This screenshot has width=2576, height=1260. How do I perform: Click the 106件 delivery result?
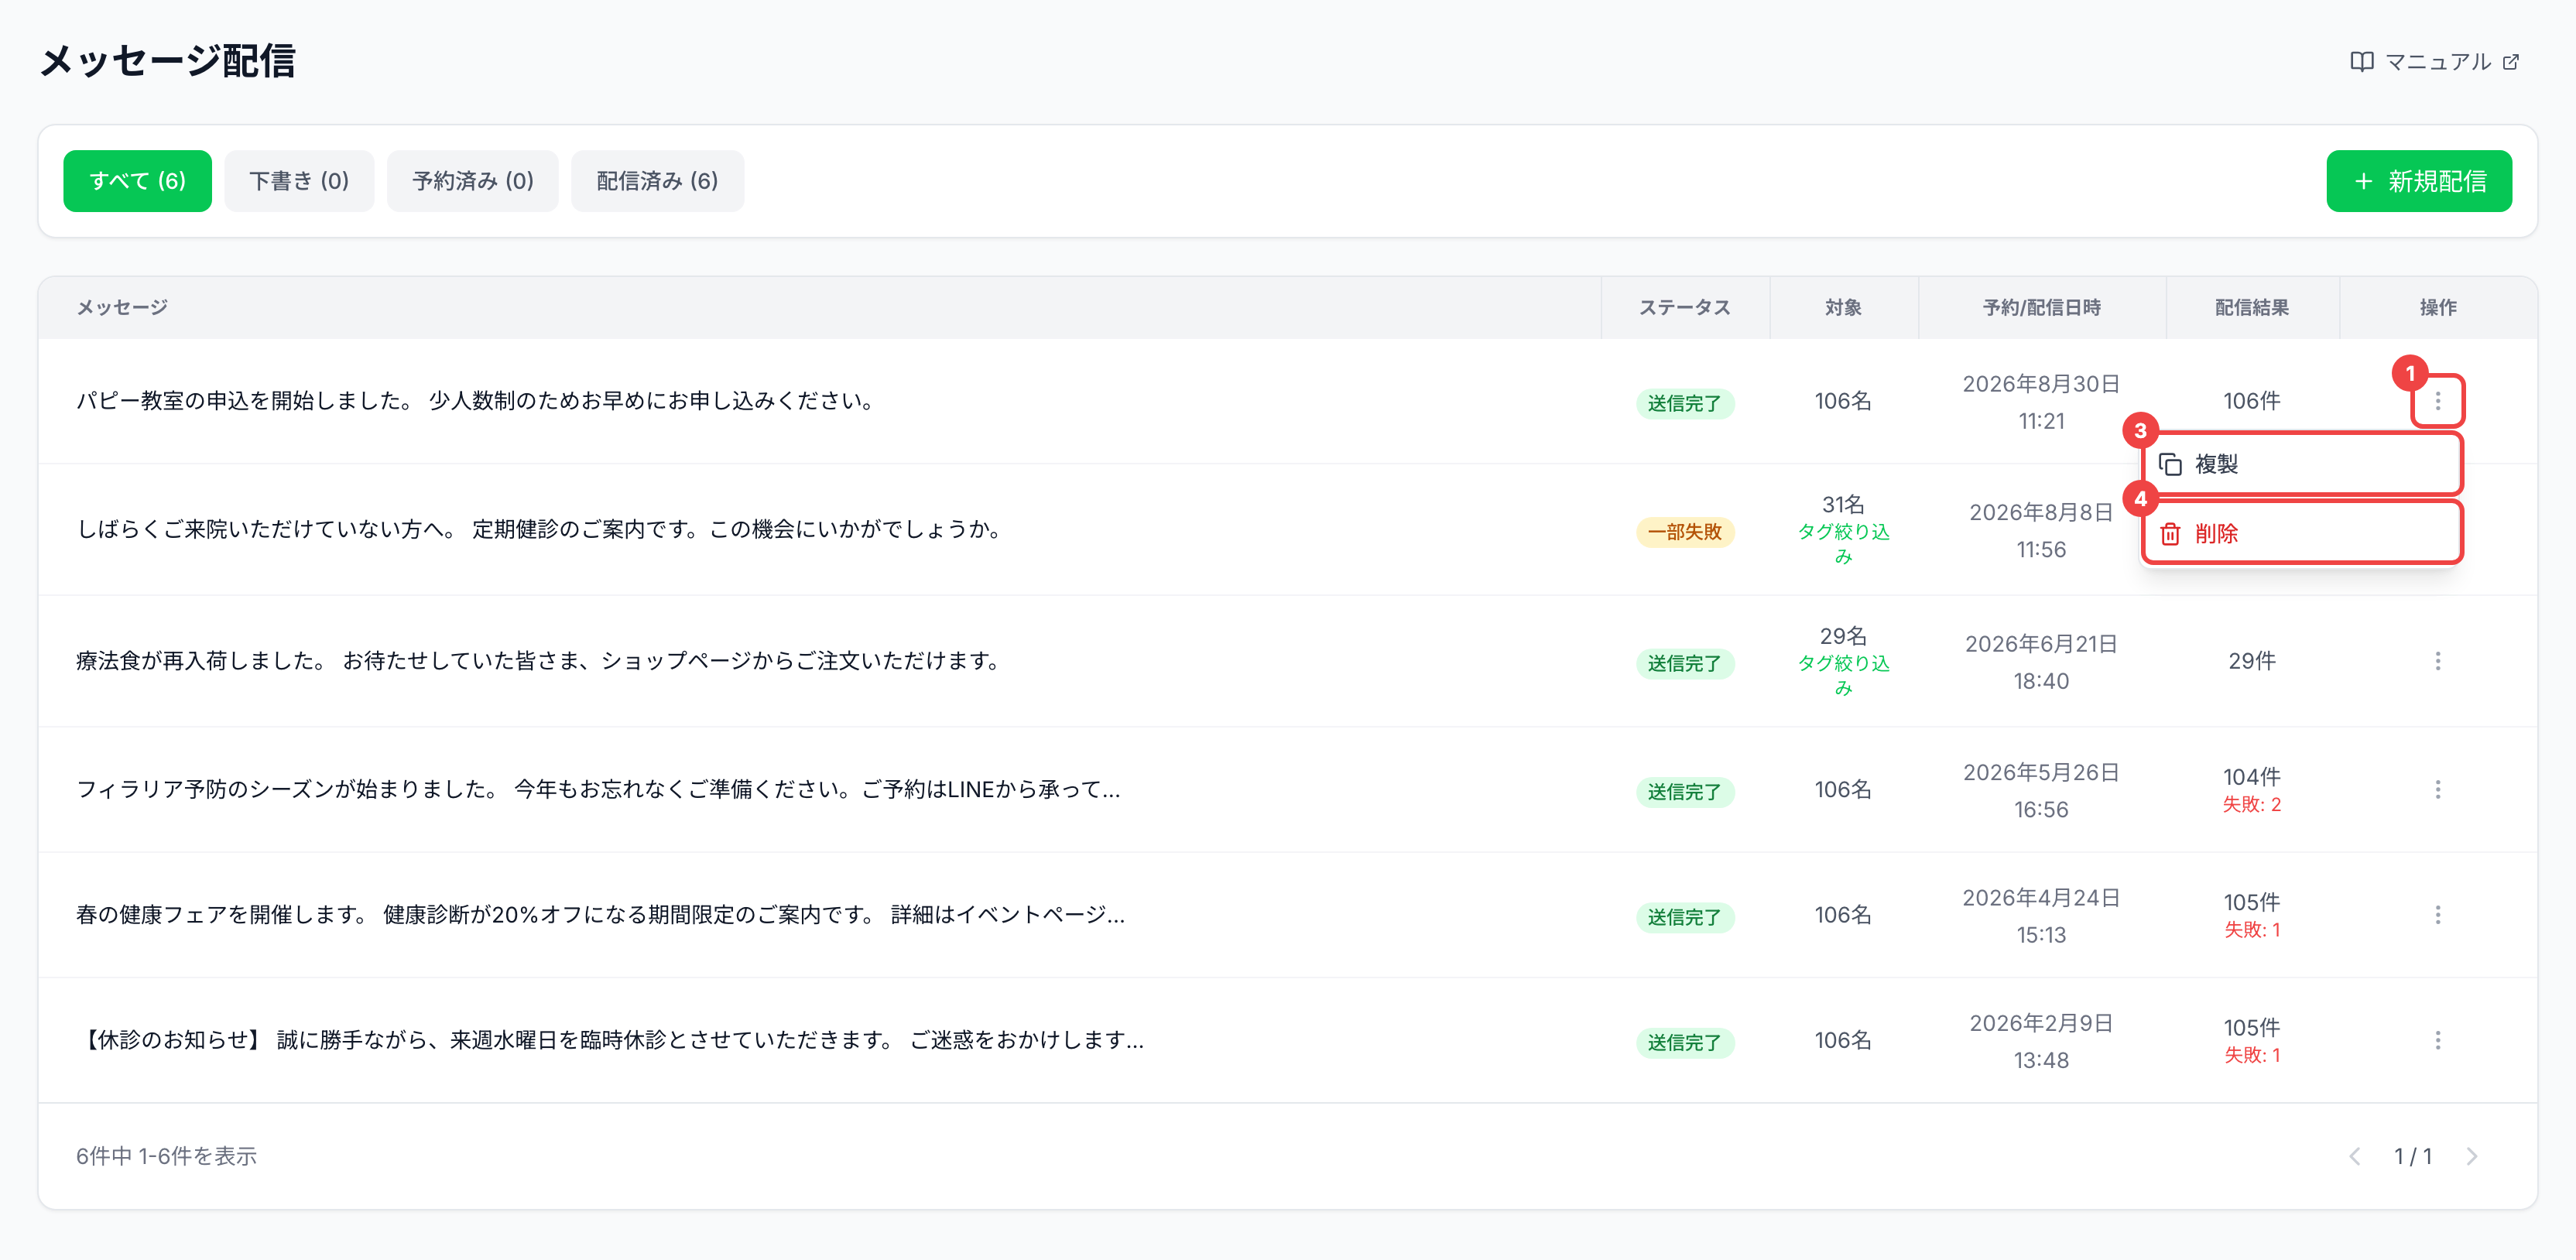coord(2251,401)
